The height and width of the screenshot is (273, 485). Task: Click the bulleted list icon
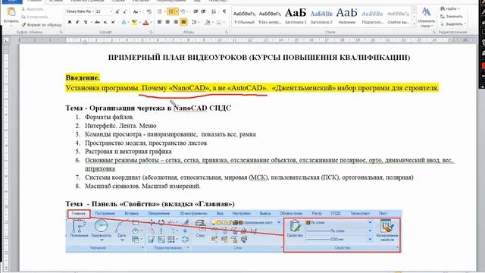pos(159,12)
